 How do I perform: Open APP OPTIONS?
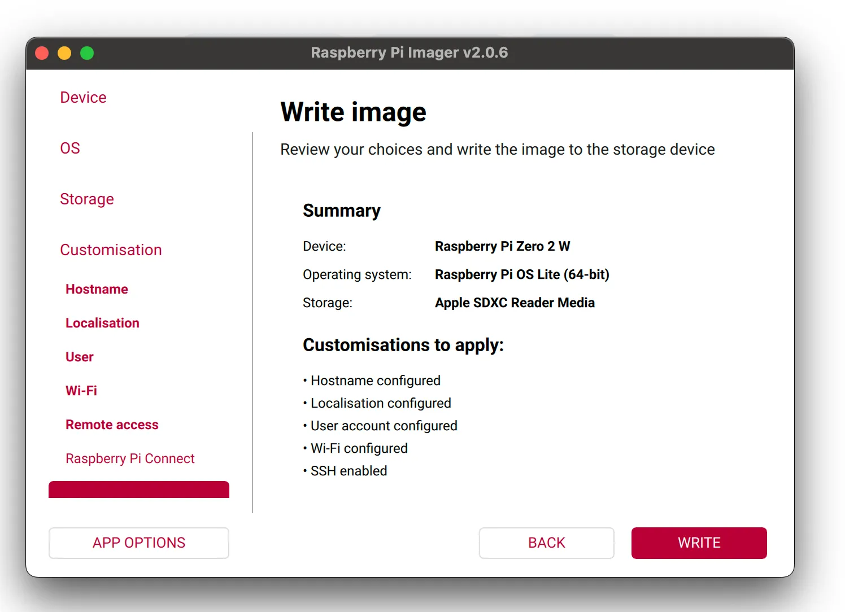pos(139,543)
